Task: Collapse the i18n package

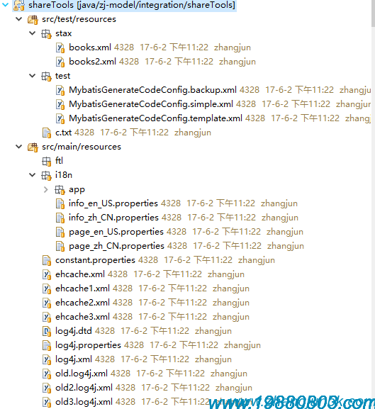Action: [33, 175]
